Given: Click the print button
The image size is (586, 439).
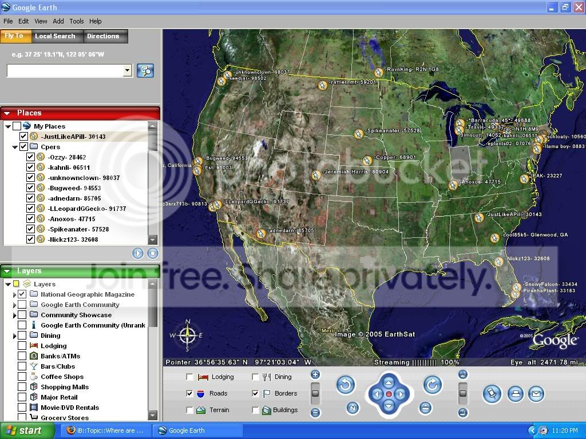Looking at the screenshot, I should [x=516, y=394].
